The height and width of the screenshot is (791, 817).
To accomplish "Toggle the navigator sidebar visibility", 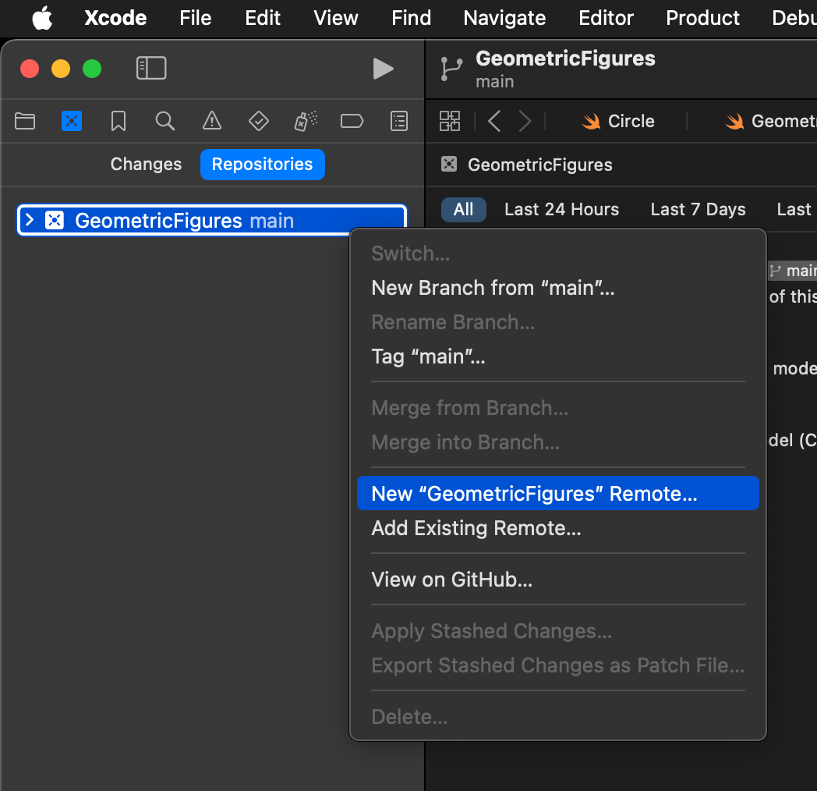I will pos(151,69).
